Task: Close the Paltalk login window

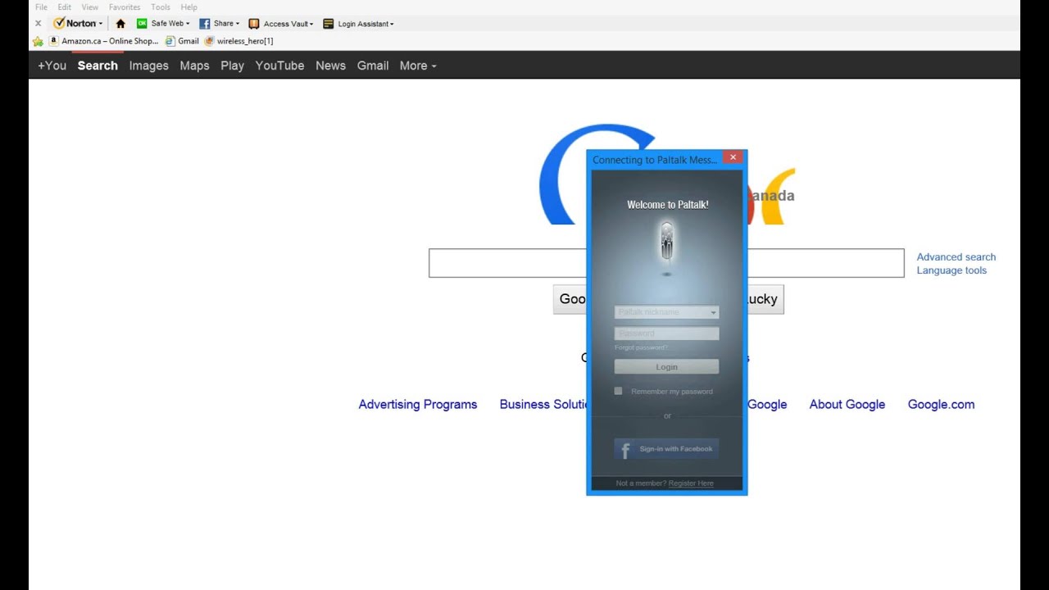Action: pos(733,157)
